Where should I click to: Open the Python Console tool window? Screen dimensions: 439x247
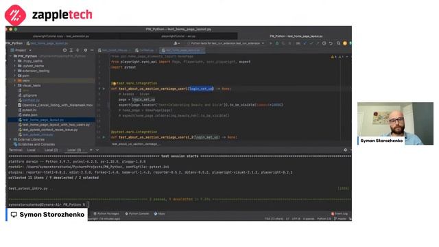(137, 213)
